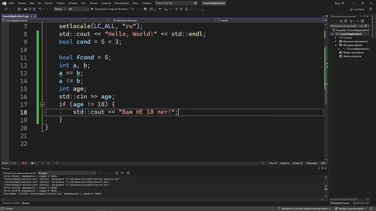Screen dimensions: 376x211
Task: Open the Debug configuration dropdown
Action: (60, 9)
